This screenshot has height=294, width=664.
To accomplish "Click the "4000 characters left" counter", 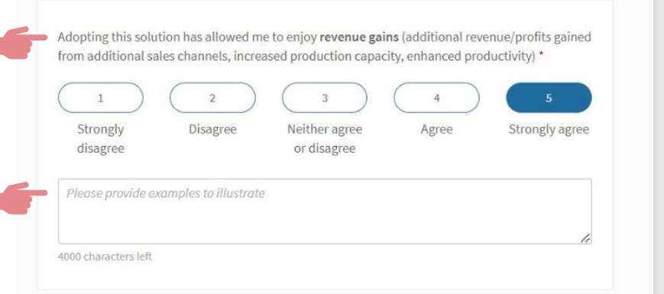I will pyautogui.click(x=105, y=257).
